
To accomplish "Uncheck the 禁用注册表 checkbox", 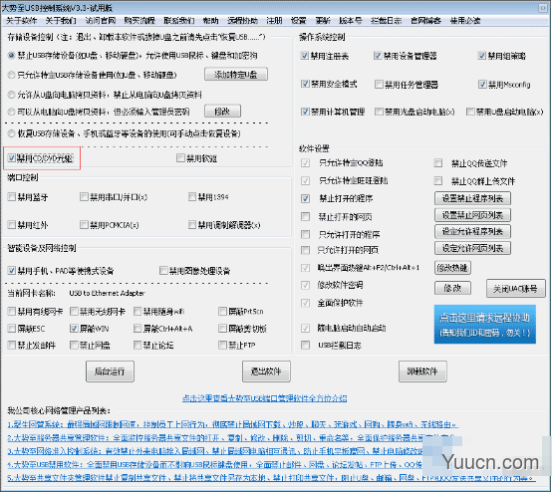I will (x=305, y=56).
